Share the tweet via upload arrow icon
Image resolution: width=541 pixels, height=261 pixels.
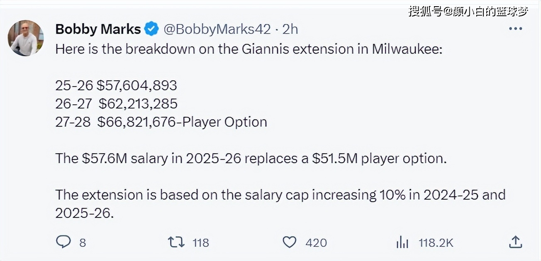tap(515, 242)
